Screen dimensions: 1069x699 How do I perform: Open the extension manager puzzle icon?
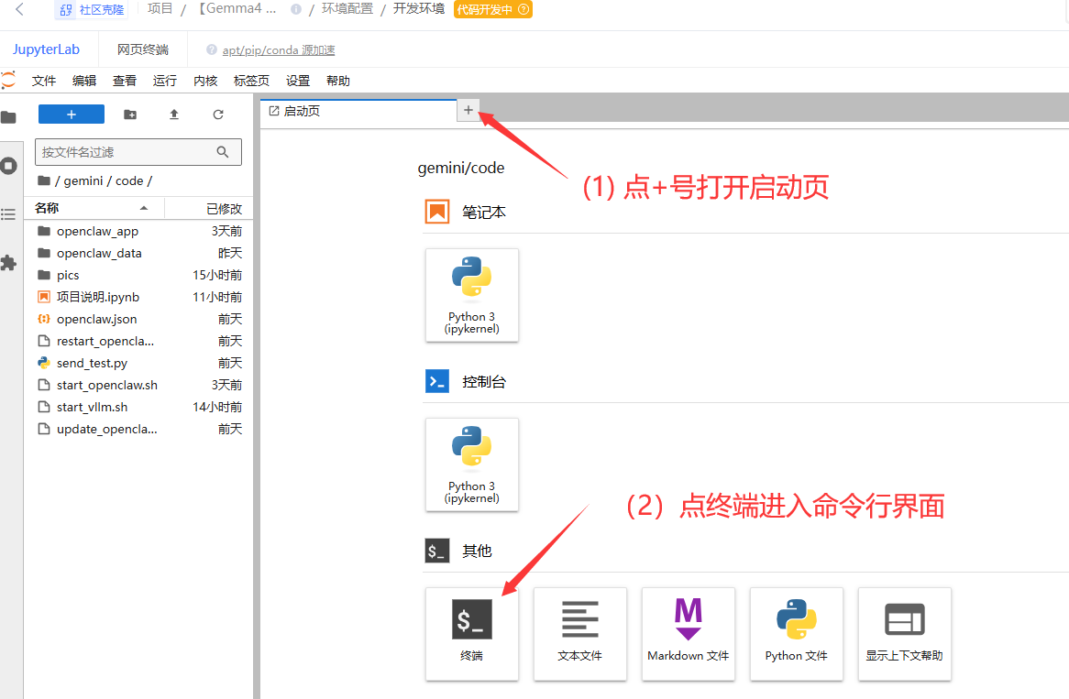[x=8, y=263]
